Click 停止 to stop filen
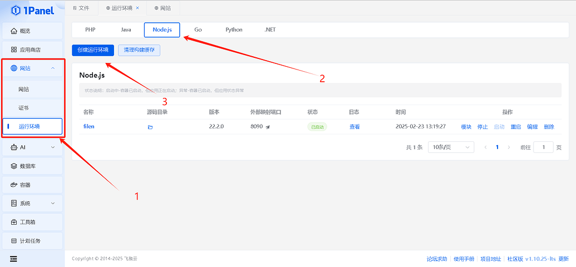This screenshot has width=576, height=267. tap(483, 127)
